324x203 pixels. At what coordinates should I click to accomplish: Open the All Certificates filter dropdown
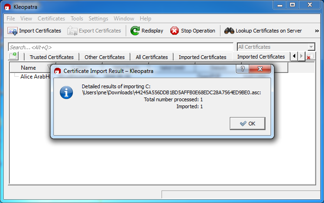(x=276, y=47)
